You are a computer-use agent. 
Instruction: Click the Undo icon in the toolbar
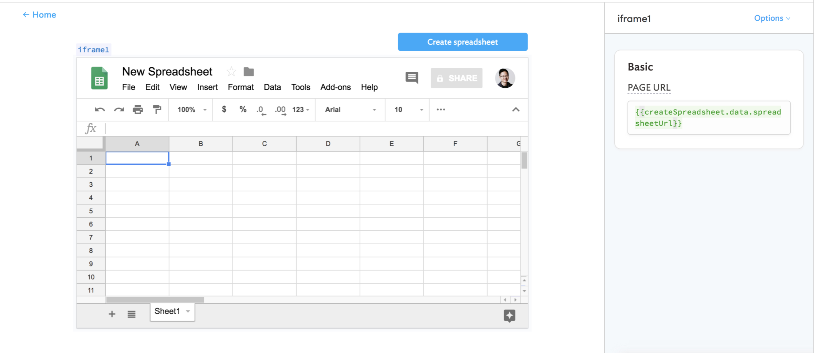(99, 110)
